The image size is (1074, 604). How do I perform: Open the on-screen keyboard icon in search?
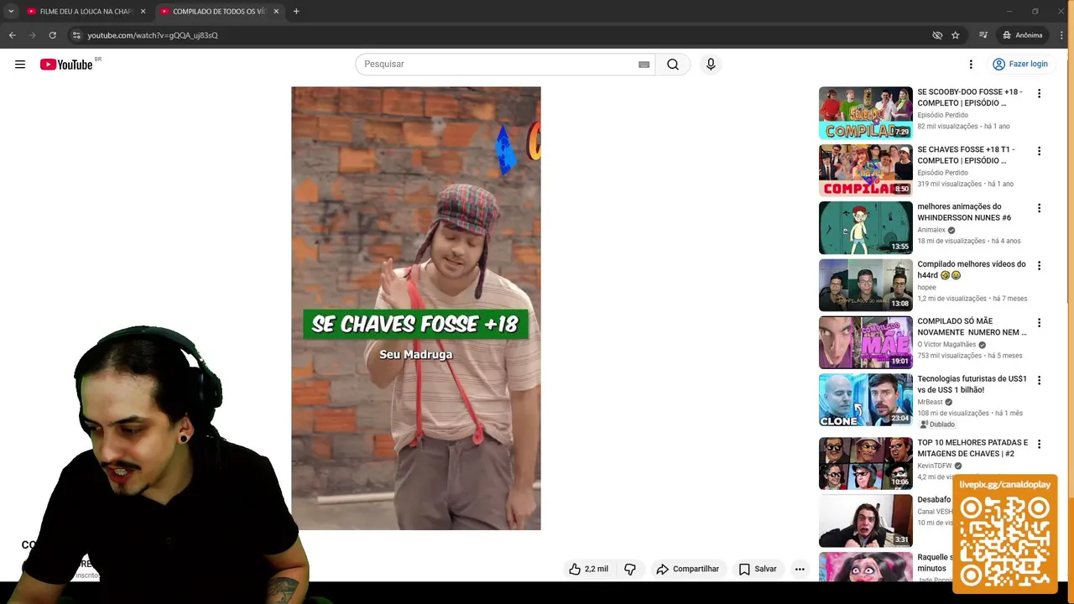tap(644, 65)
